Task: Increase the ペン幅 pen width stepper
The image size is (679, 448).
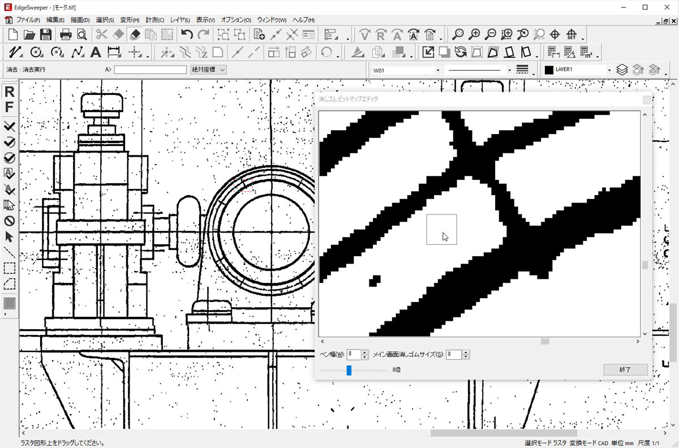Action: [365, 352]
